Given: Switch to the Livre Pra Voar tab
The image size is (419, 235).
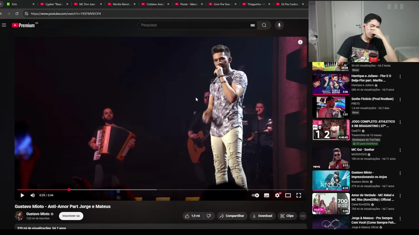Looking at the screenshot, I should pyautogui.click(x=222, y=4).
